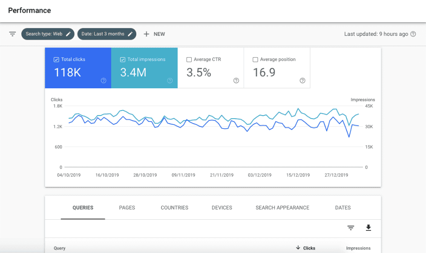The width and height of the screenshot is (426, 253).
Task: Click the 04/10/2019 date axis label
Action: pos(69,175)
